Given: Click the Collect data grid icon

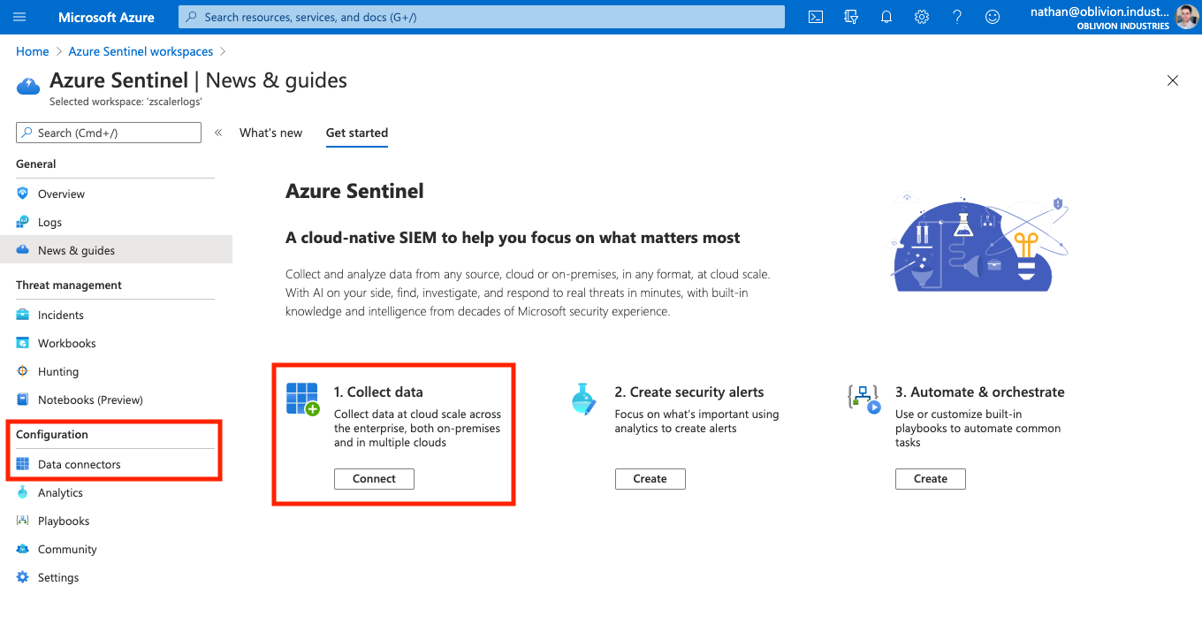Looking at the screenshot, I should click(302, 399).
